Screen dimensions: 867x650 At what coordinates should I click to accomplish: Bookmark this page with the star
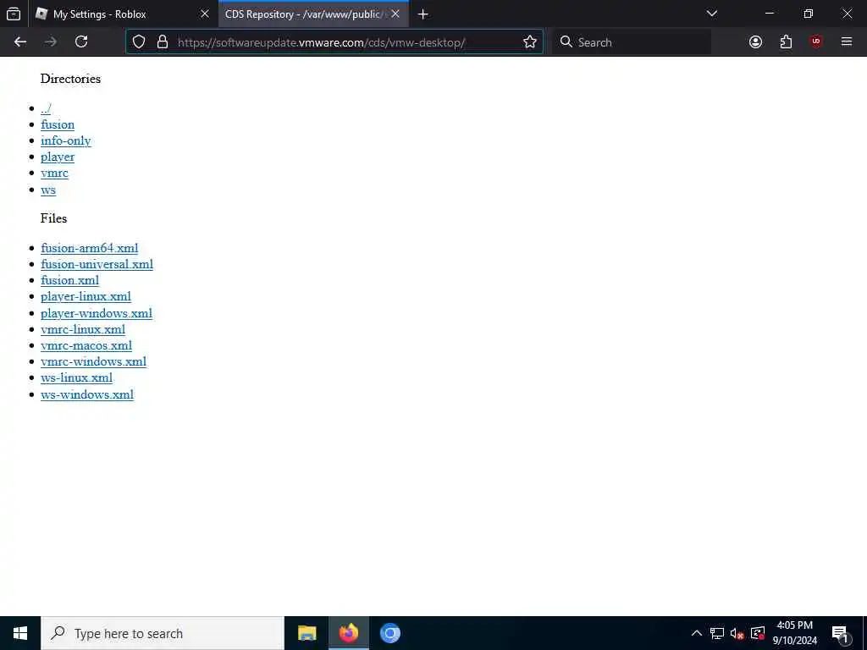pyautogui.click(x=530, y=42)
